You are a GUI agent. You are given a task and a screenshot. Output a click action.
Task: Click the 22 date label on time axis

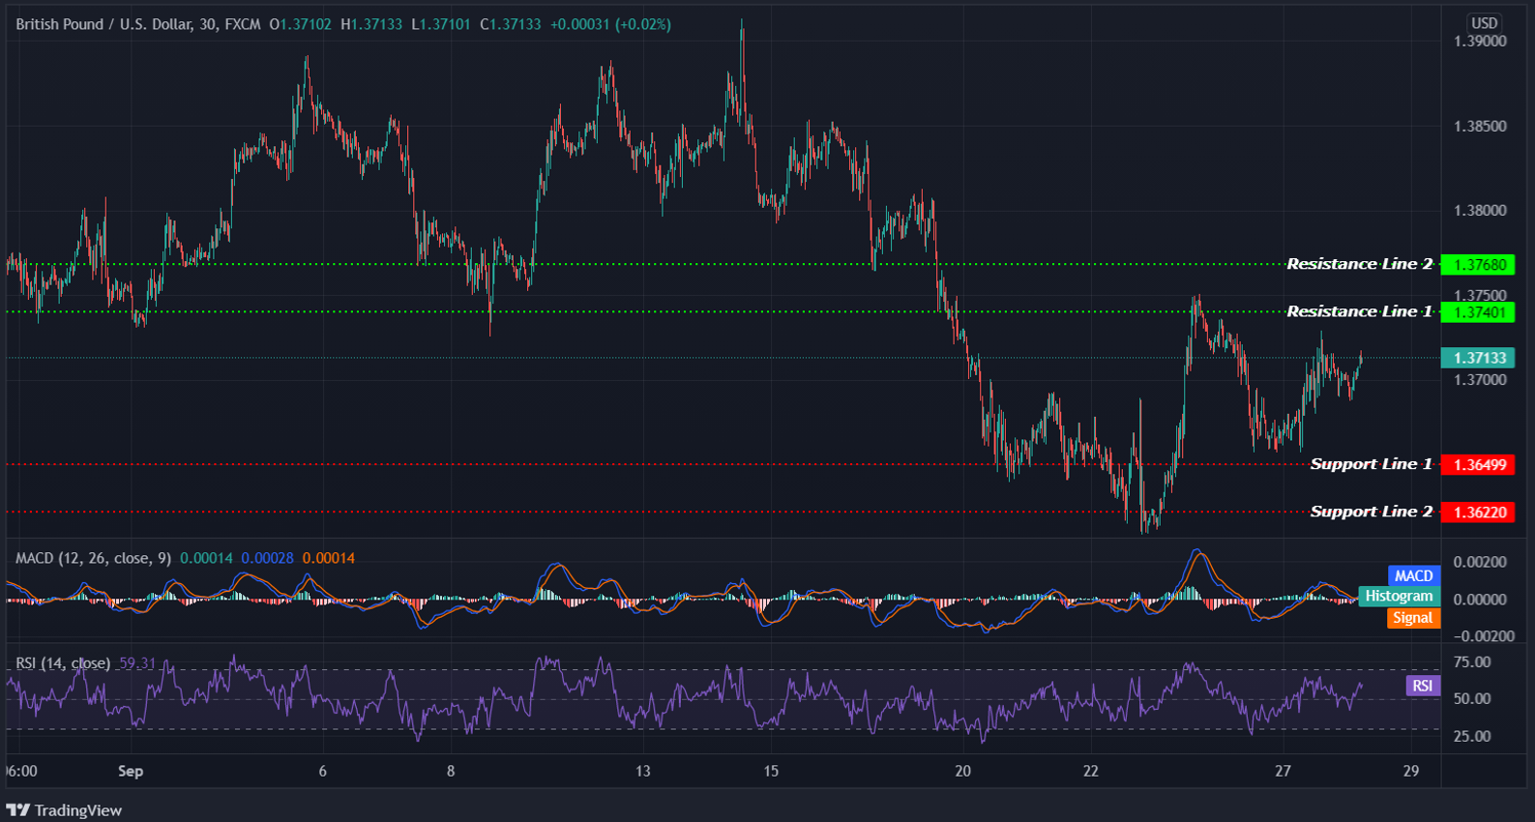pyautogui.click(x=1091, y=771)
